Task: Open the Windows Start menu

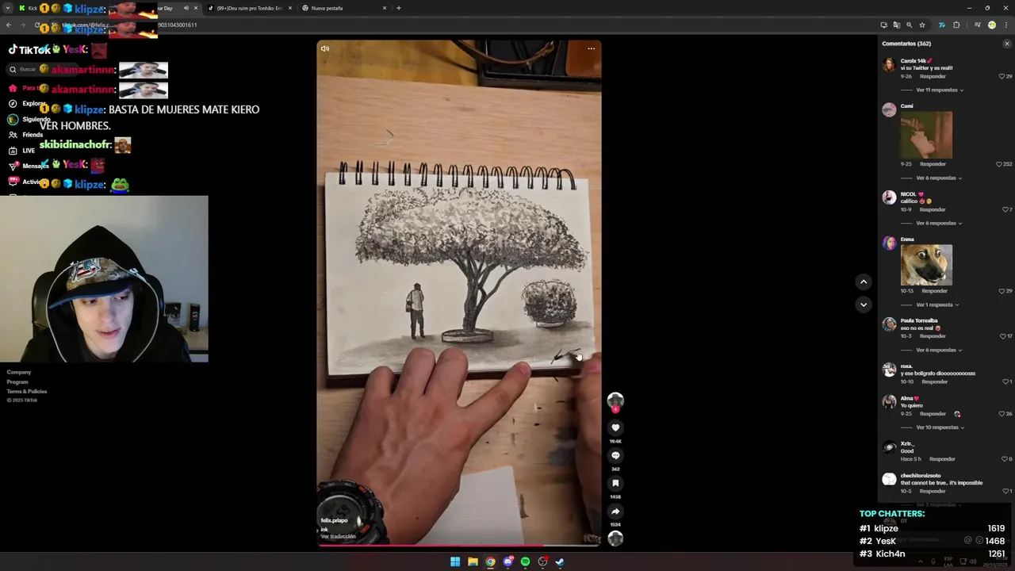Action: [455, 561]
